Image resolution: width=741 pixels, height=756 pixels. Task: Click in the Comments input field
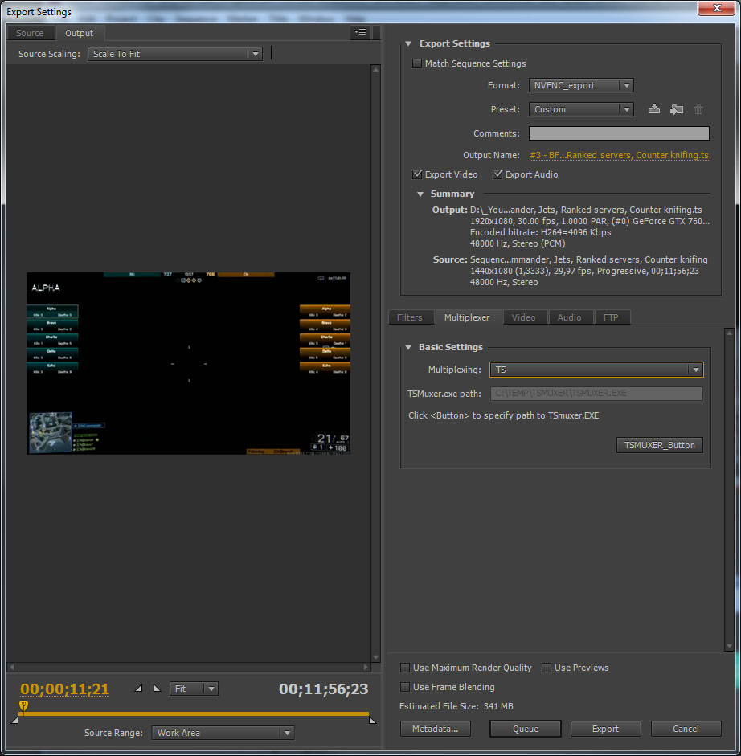coord(619,133)
